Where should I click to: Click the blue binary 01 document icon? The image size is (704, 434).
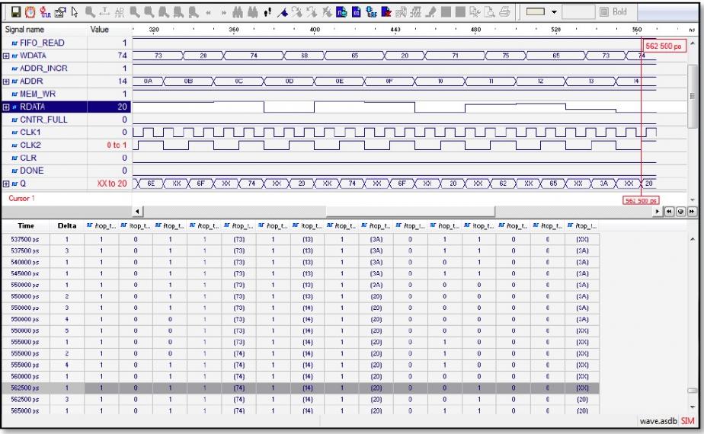(x=357, y=12)
